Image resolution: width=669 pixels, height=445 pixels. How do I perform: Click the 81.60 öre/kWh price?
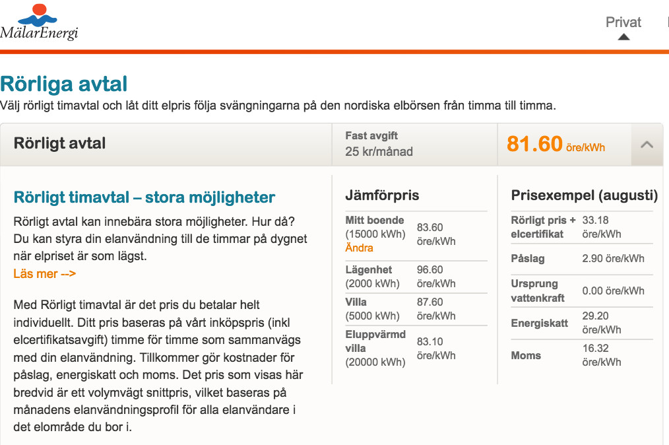pyautogui.click(x=556, y=144)
